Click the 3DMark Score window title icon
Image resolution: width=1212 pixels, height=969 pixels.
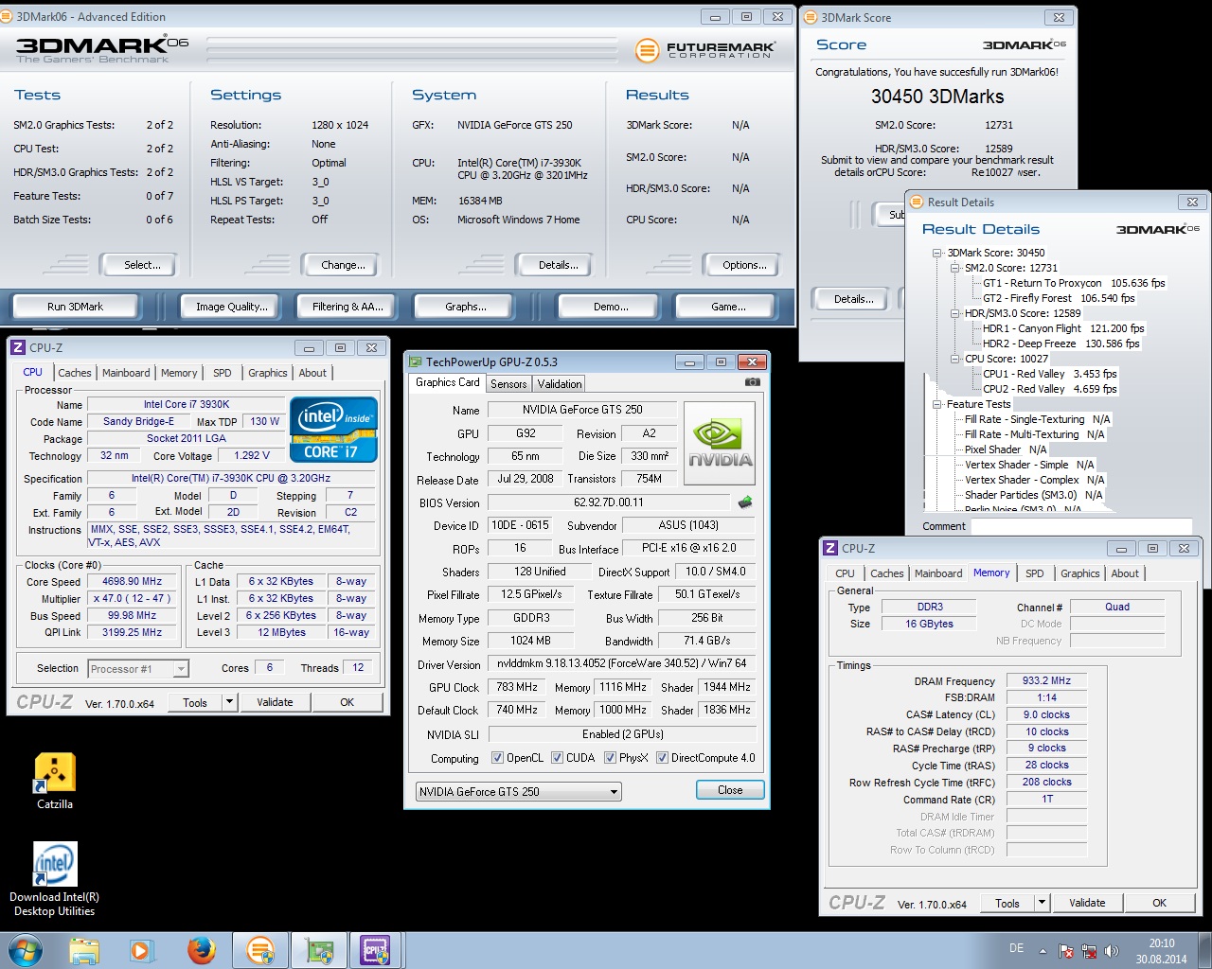(811, 17)
